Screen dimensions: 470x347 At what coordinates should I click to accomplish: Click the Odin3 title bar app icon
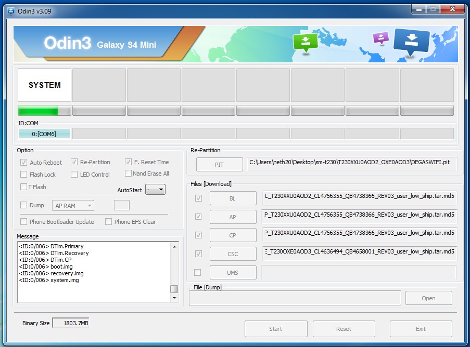pos(11,11)
